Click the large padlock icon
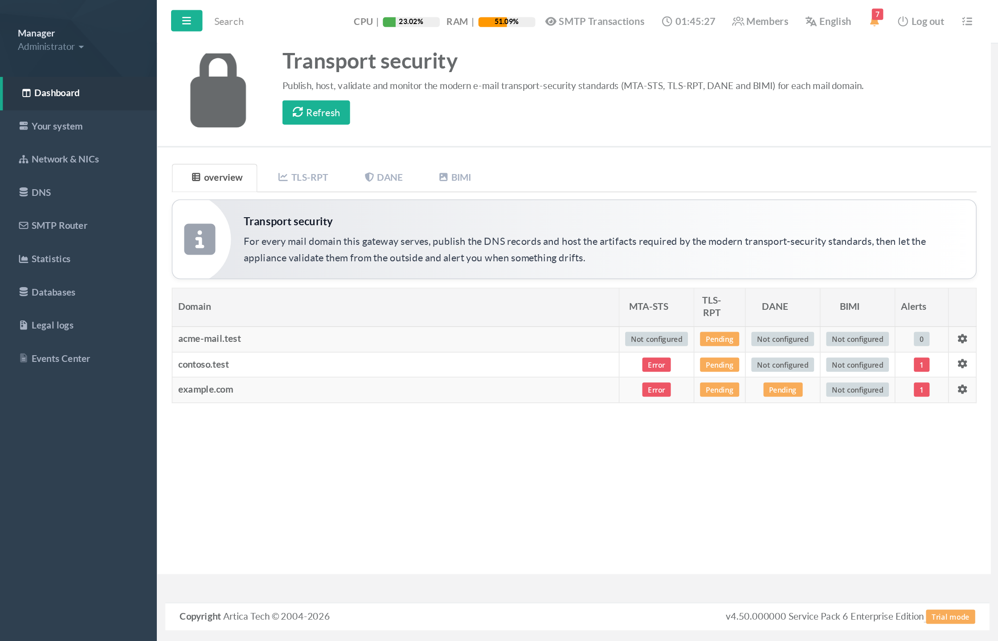998x641 pixels. tap(218, 90)
